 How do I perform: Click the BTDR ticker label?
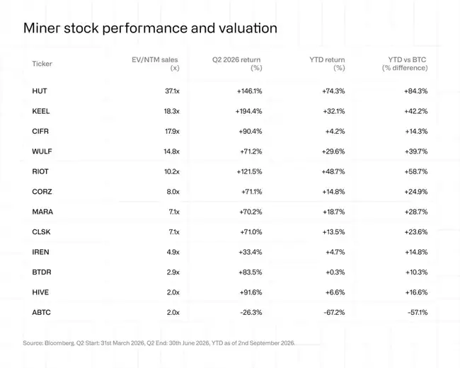pos(42,272)
